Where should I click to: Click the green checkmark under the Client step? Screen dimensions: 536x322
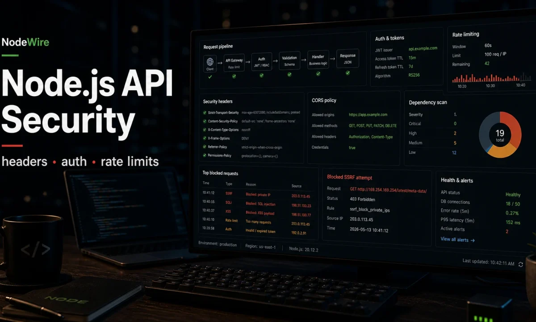click(210, 76)
